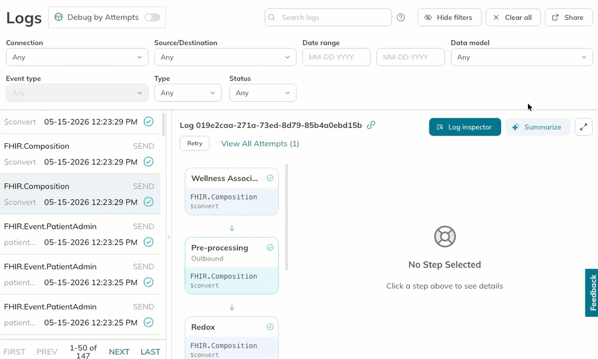Click the Clear all X icon
This screenshot has height=359, width=598.
coord(496,17)
